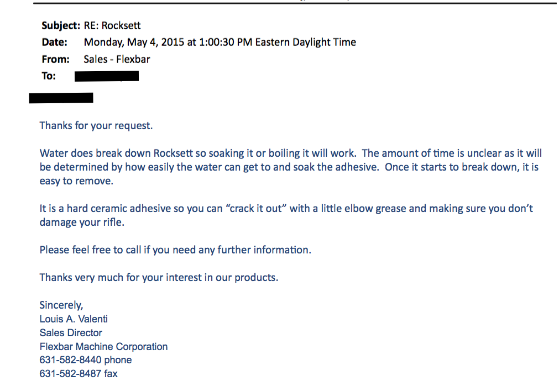Click the Subject label
This screenshot has height=392, width=559.
pos(61,25)
